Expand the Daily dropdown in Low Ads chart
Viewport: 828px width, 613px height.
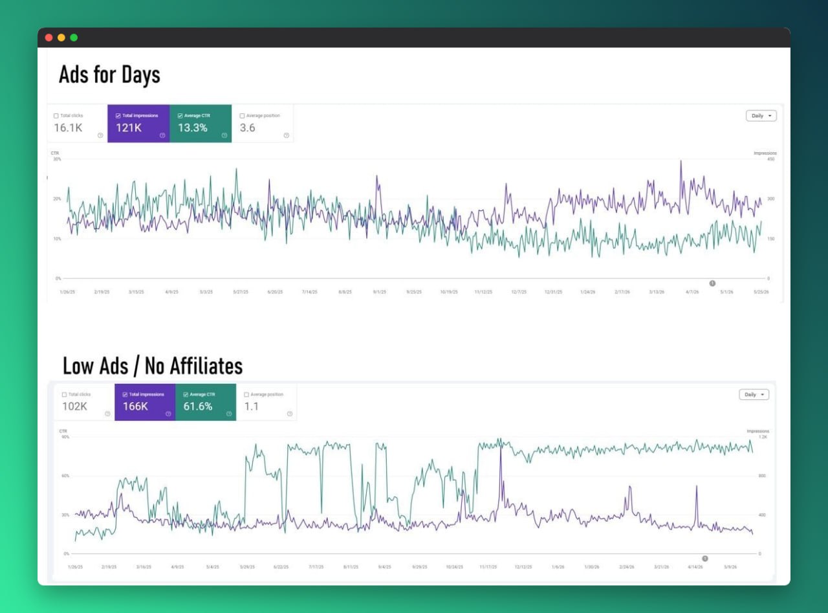coord(754,394)
